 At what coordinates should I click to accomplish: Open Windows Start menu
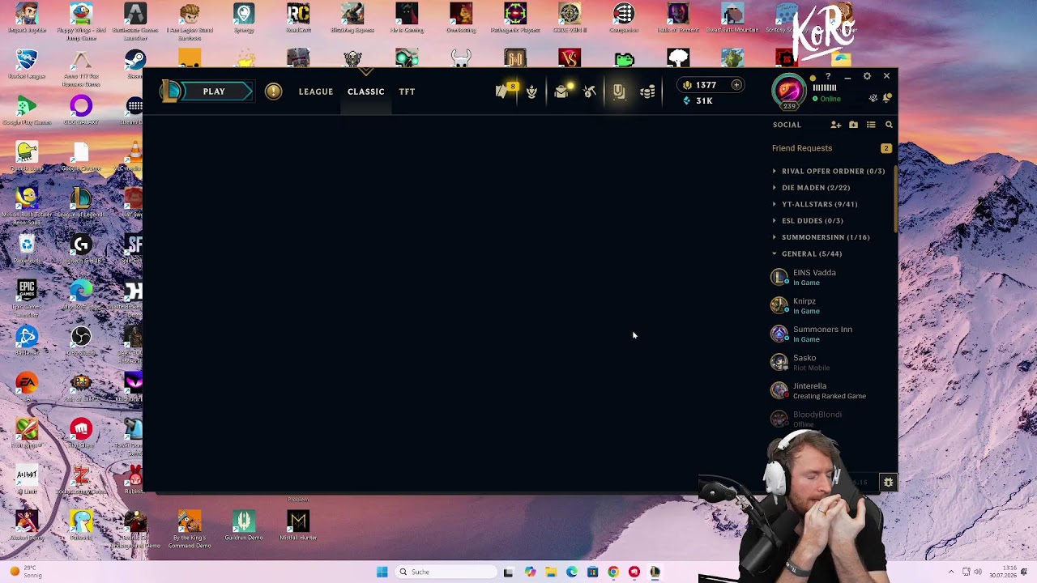tap(382, 572)
